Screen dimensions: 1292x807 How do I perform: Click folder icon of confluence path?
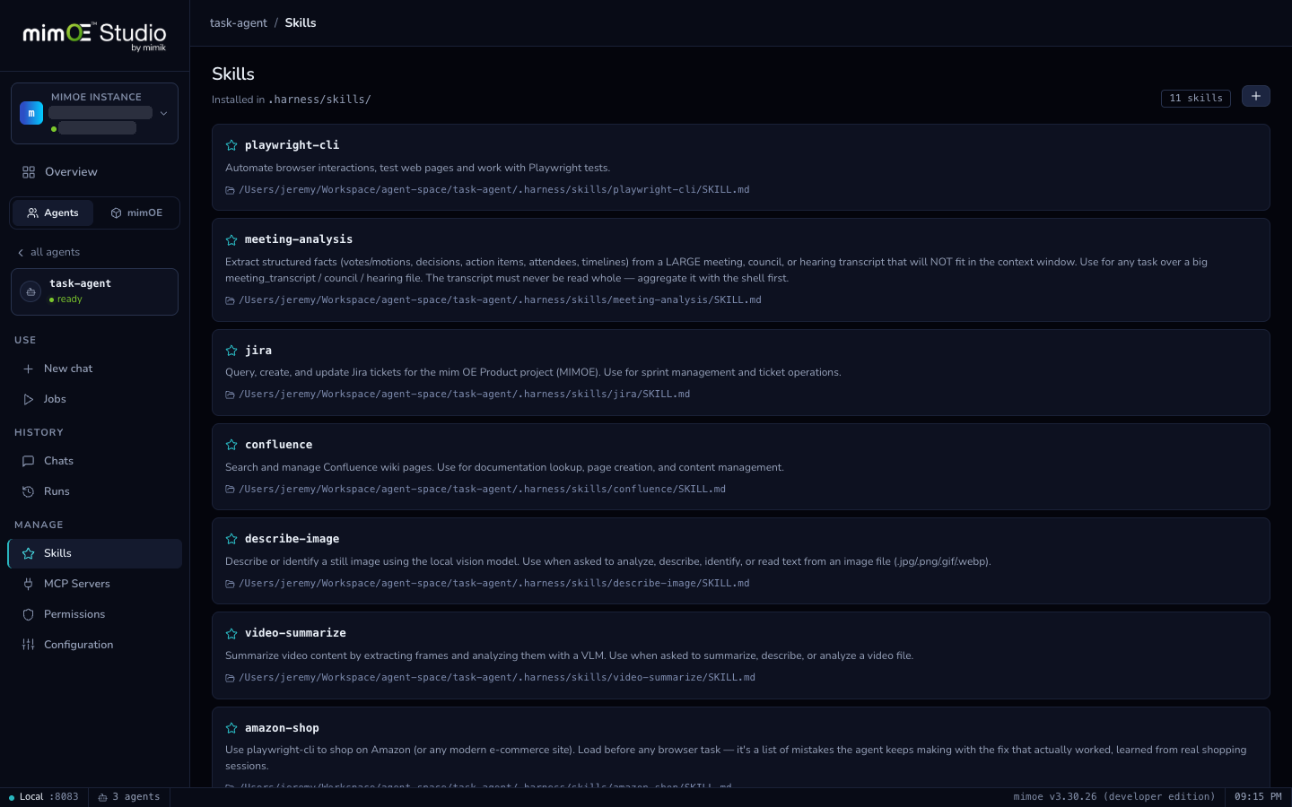[x=230, y=490]
